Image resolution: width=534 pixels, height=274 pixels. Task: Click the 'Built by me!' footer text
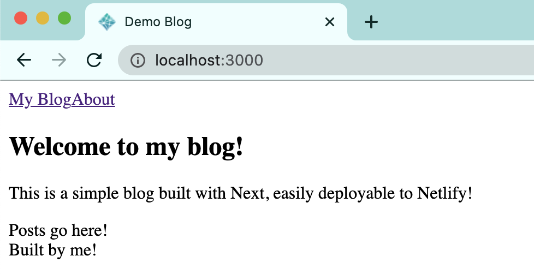coord(53,250)
